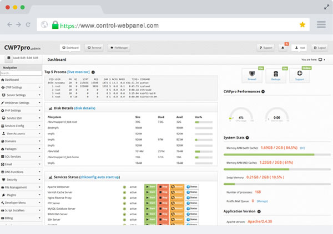Open the Backups database icon tile

click(275, 75)
